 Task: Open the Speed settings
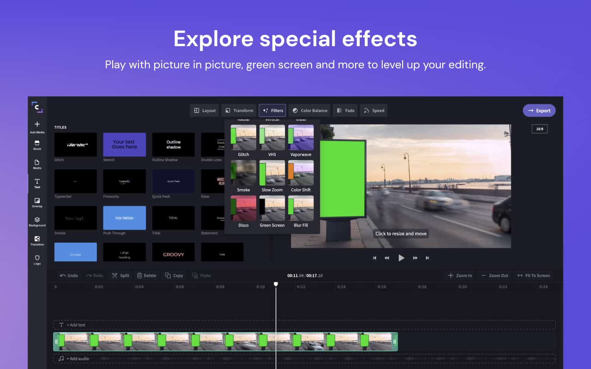pos(374,110)
